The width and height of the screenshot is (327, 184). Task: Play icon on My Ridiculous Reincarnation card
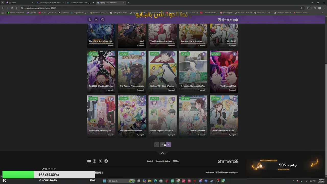tap(143, 99)
